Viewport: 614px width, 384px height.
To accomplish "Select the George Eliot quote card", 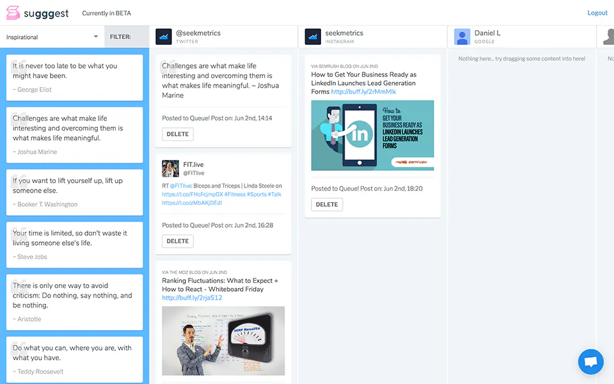I will pos(74,77).
